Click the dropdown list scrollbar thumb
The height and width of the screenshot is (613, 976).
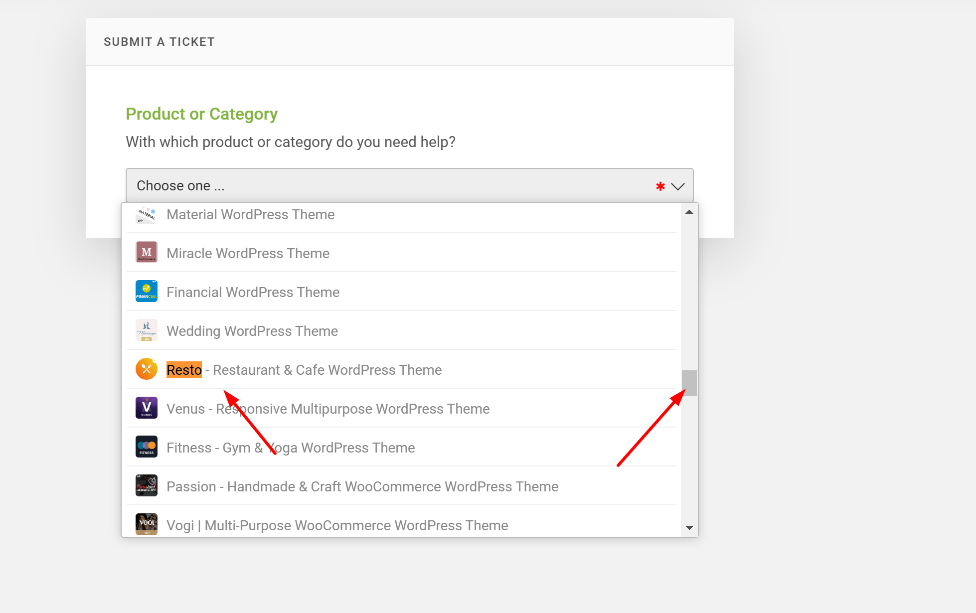[689, 383]
